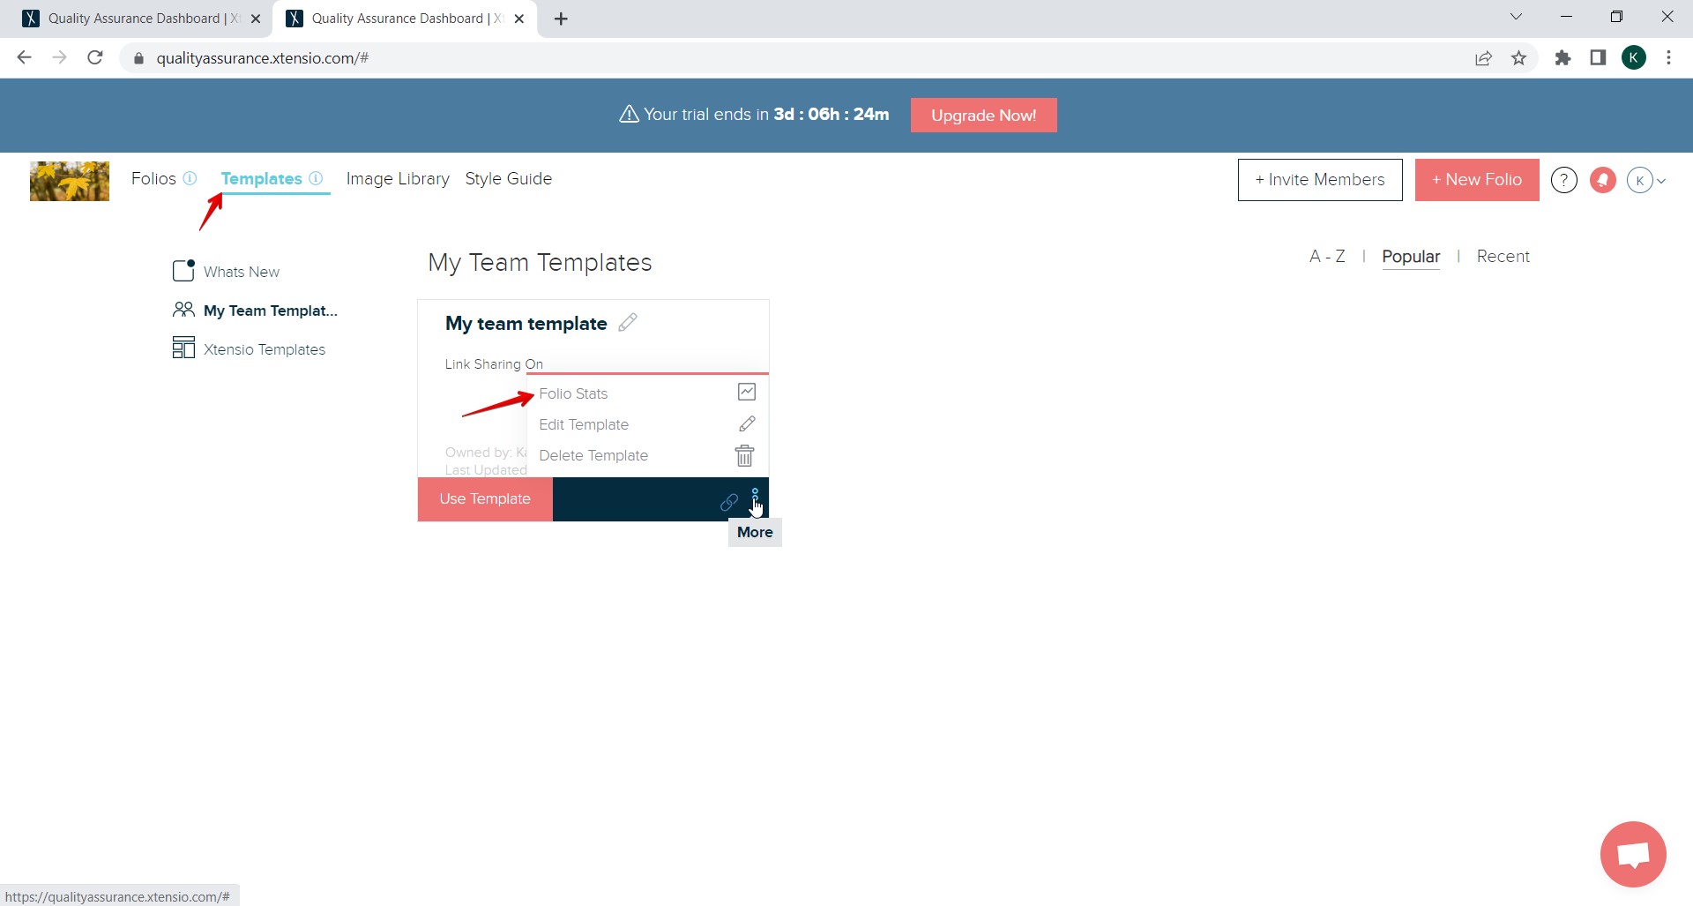Expand the user account K dropdown
This screenshot has height=906, width=1693.
point(1646,180)
